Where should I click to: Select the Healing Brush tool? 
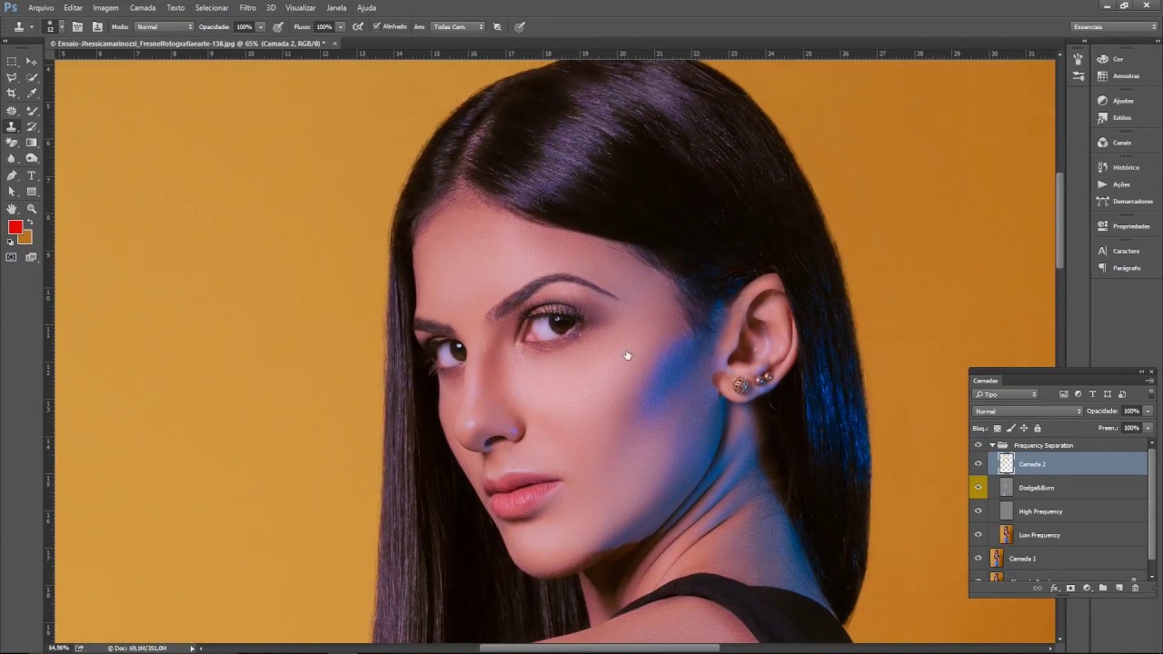point(12,110)
